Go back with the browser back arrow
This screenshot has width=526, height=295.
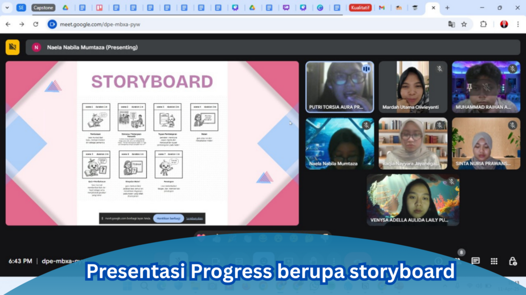(8, 24)
